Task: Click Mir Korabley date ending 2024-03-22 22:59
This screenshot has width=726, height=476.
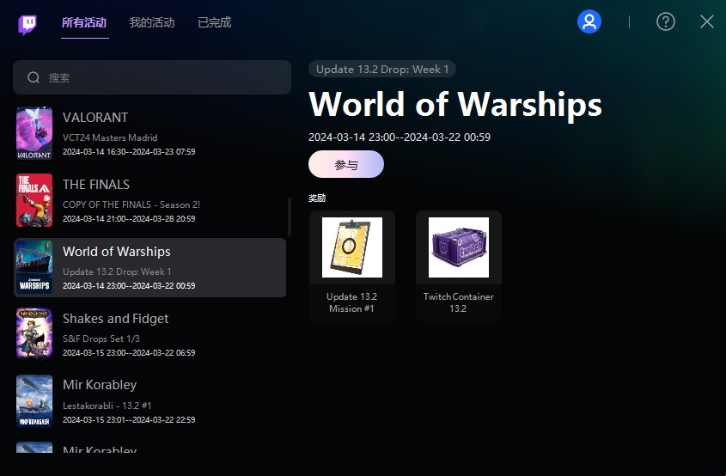Action: [129, 420]
